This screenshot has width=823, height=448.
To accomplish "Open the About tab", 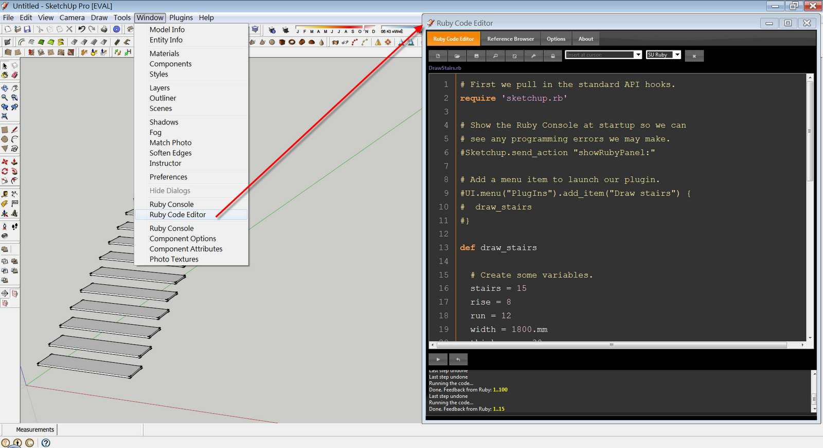I will click(x=586, y=39).
